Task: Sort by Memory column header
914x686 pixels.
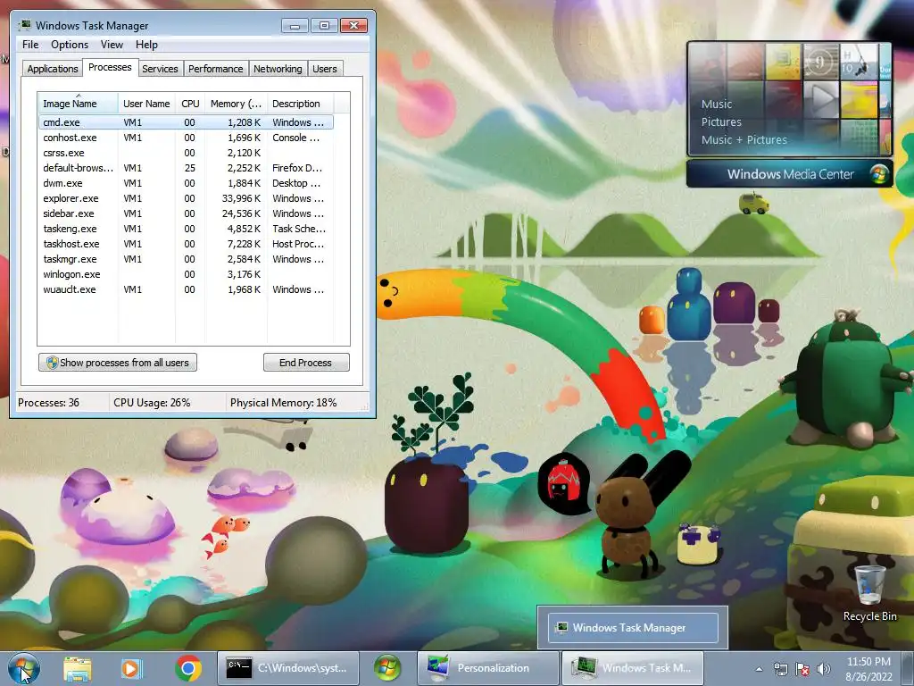Action: coord(236,104)
